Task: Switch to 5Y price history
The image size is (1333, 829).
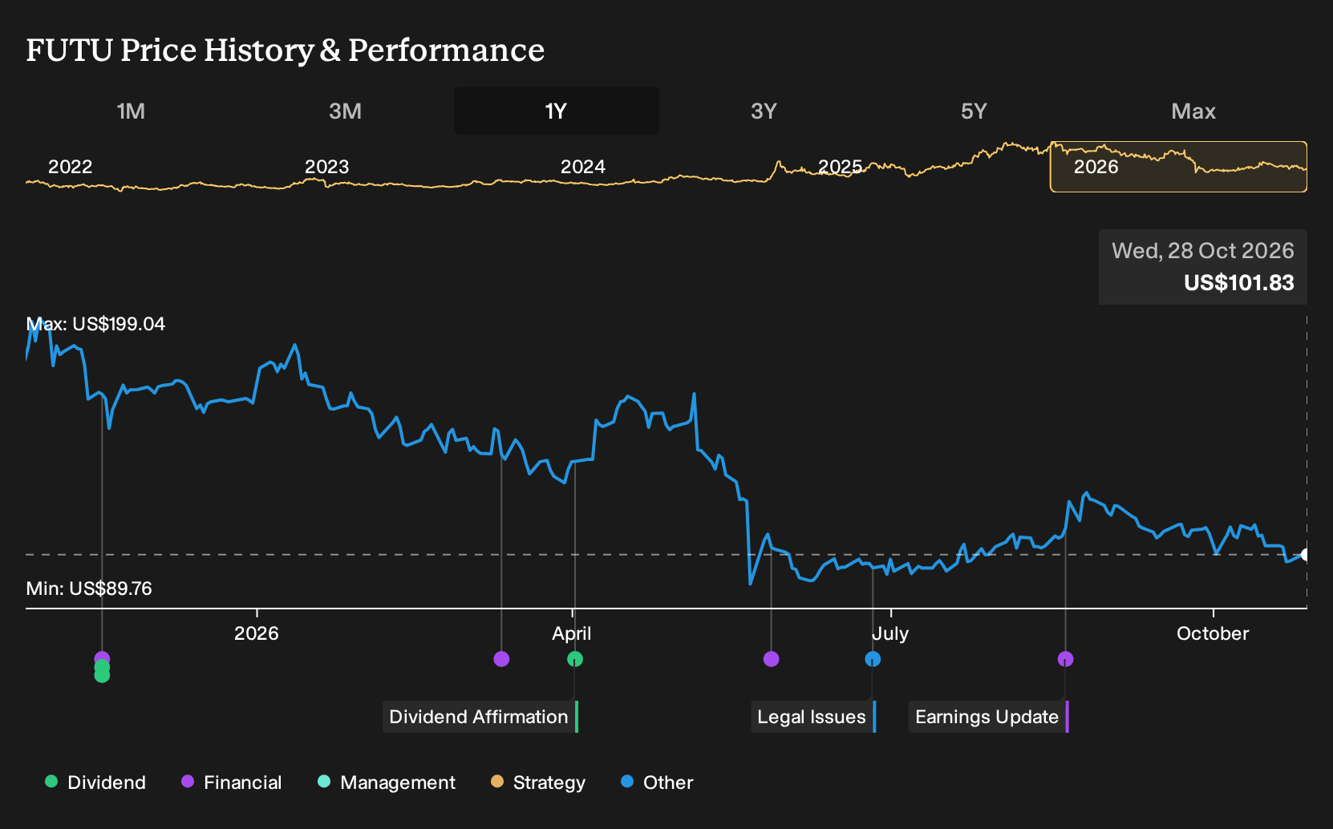Action: tap(974, 111)
